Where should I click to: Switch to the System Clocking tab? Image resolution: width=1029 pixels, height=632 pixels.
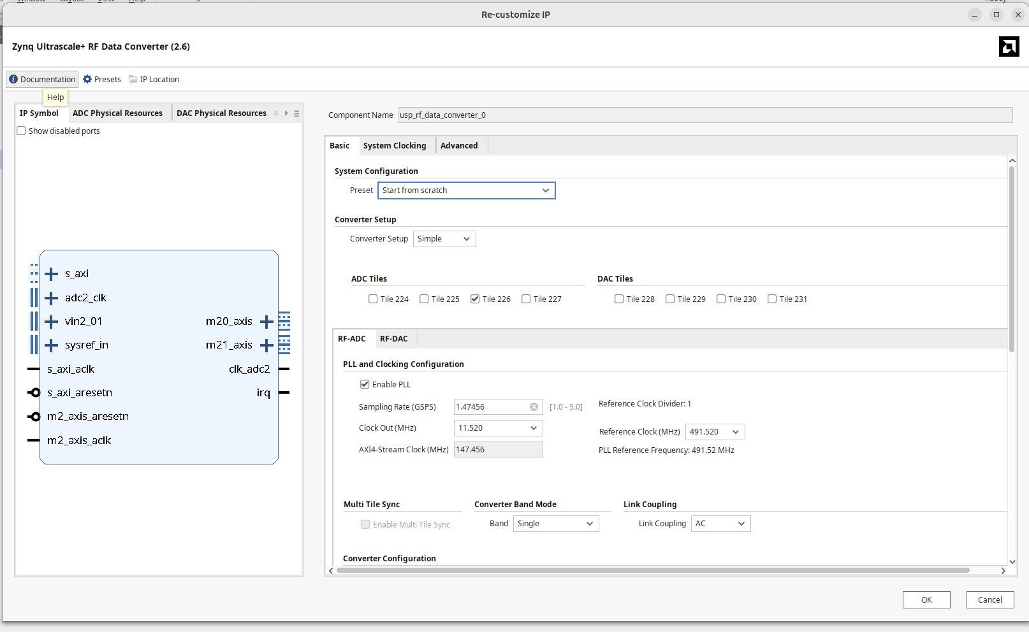[395, 146]
